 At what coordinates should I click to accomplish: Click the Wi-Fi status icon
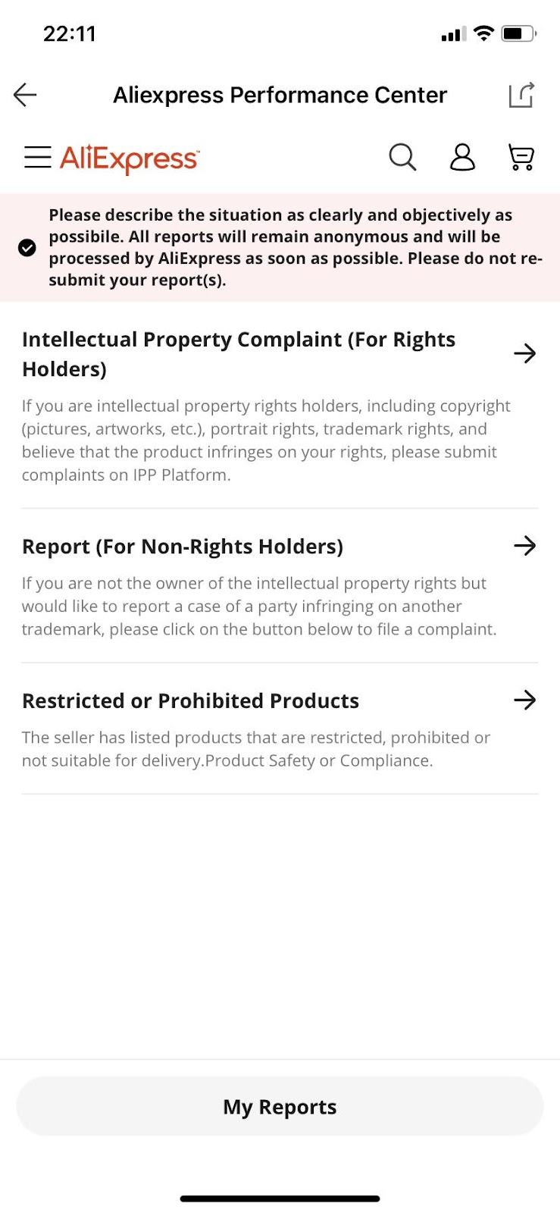[483, 33]
